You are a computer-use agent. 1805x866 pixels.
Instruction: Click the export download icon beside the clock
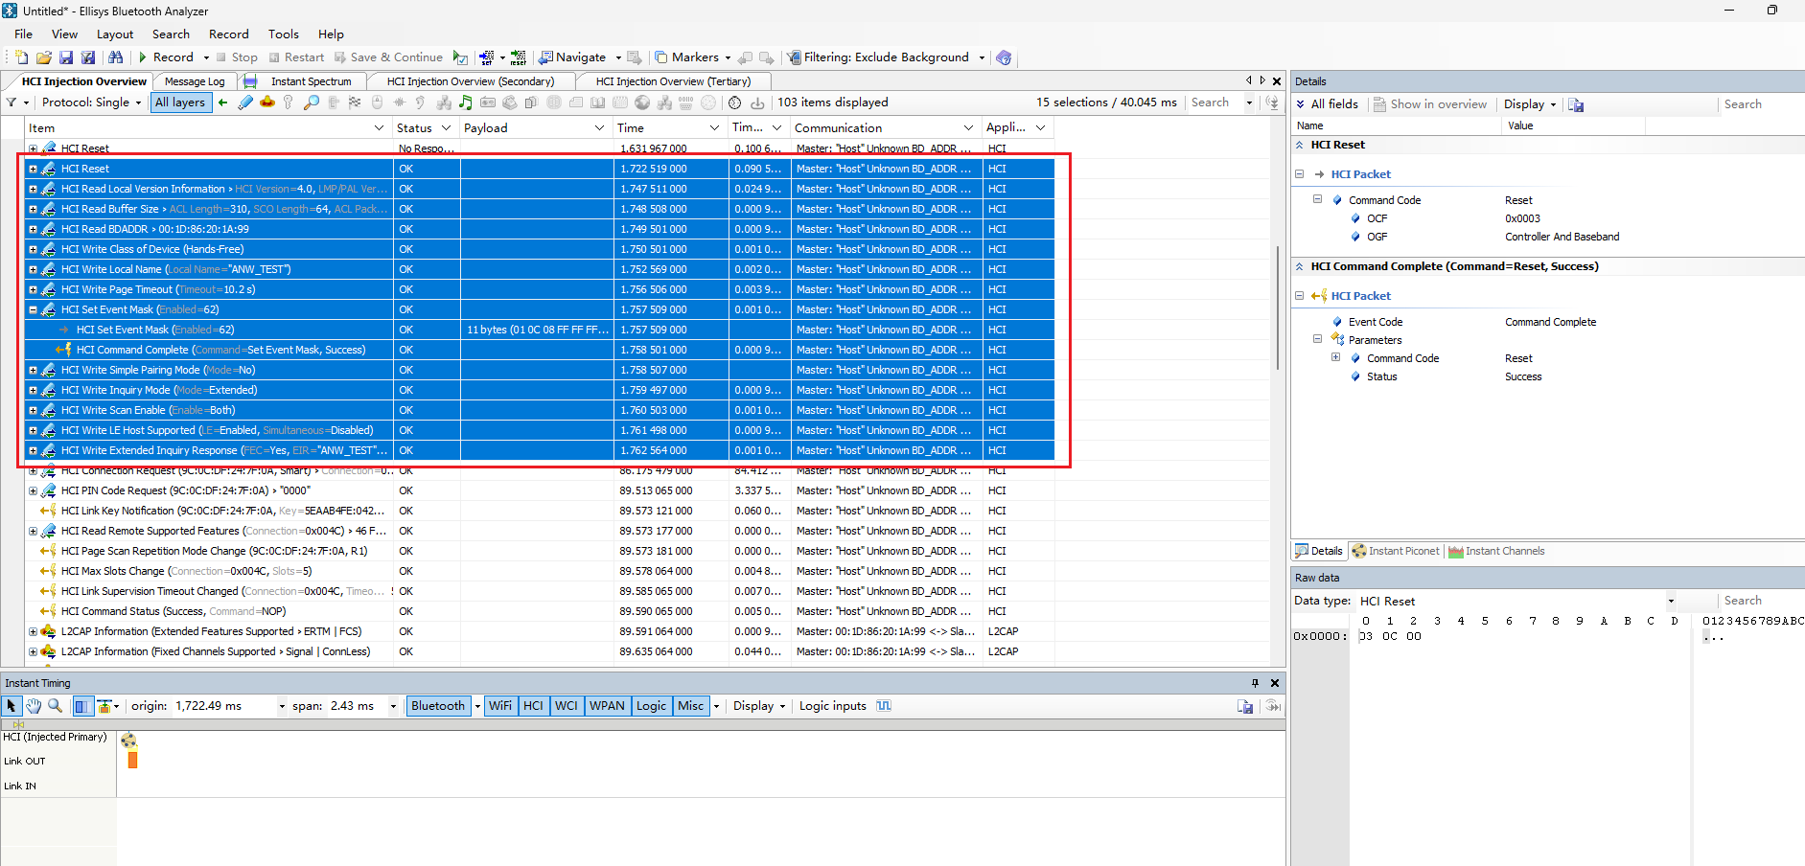click(757, 103)
